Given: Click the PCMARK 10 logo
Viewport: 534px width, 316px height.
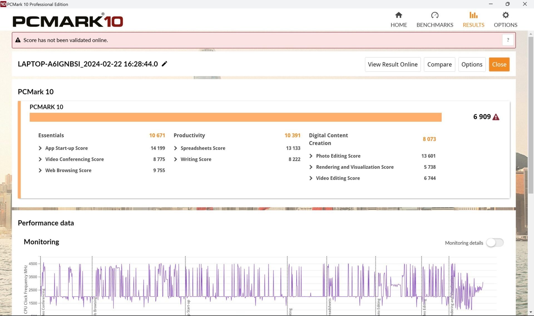Looking at the screenshot, I should pos(68,20).
